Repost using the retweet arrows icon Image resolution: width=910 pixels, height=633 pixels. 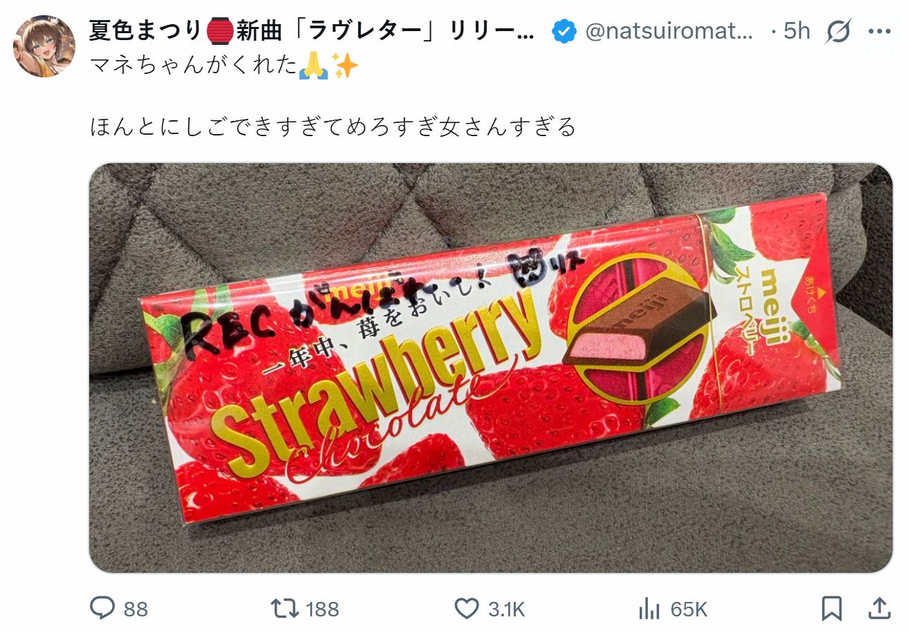(x=285, y=608)
